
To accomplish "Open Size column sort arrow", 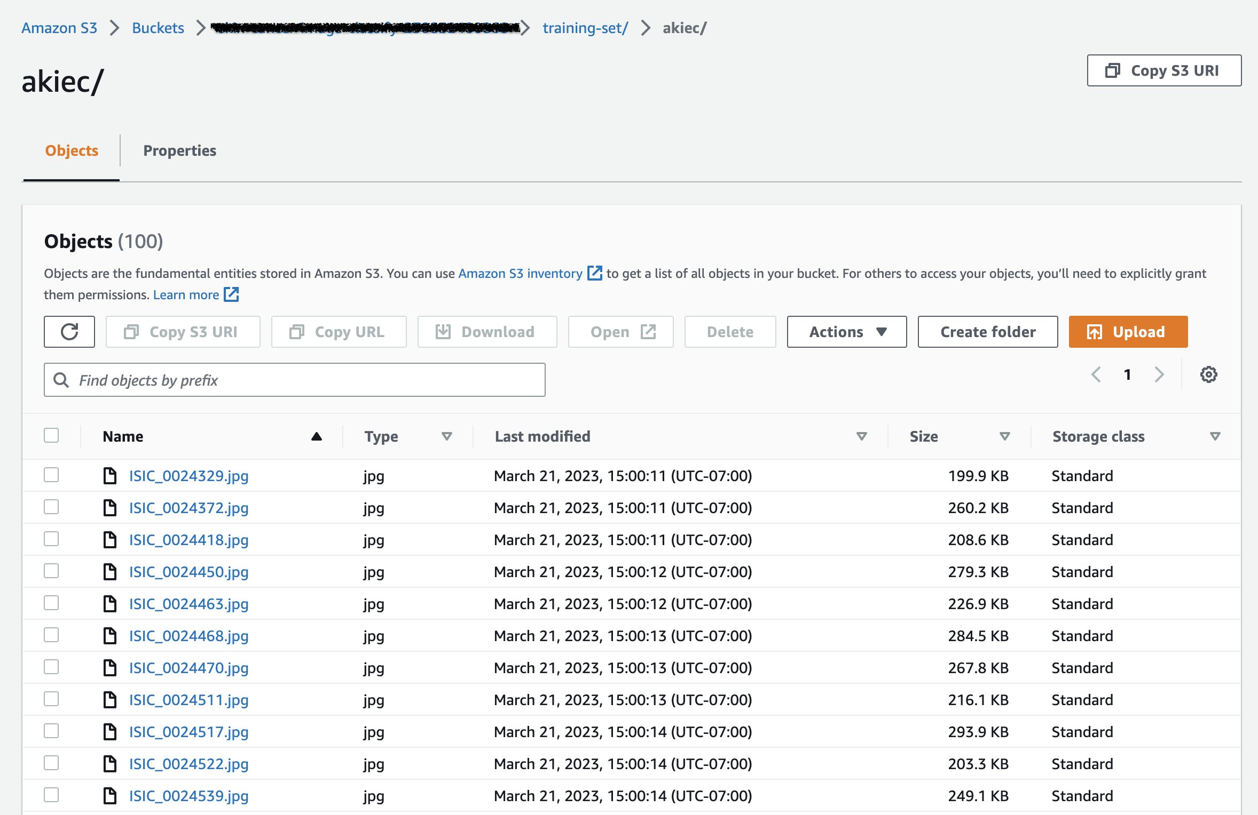I will [1004, 436].
